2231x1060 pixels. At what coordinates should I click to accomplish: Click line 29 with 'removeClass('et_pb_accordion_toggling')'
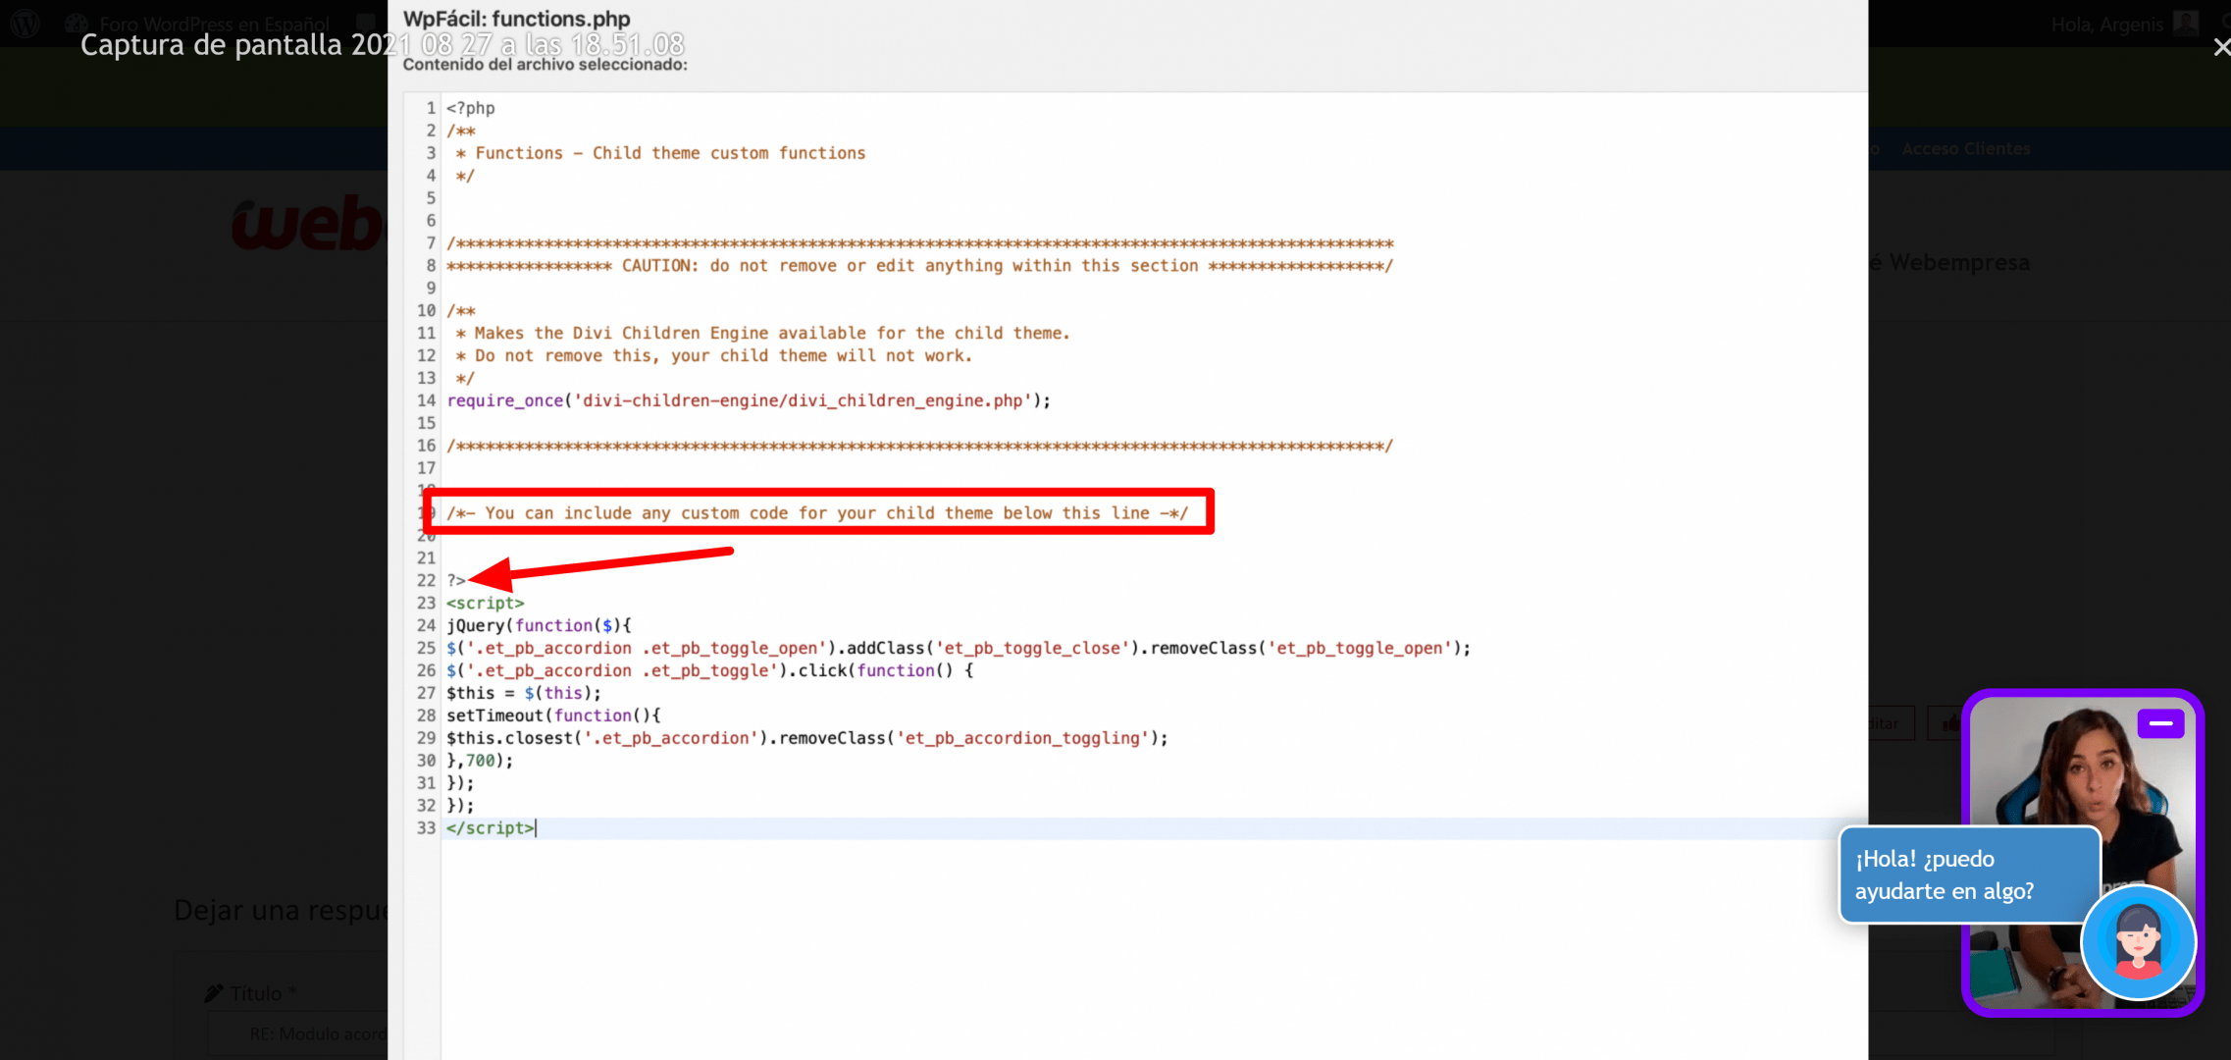tap(807, 738)
